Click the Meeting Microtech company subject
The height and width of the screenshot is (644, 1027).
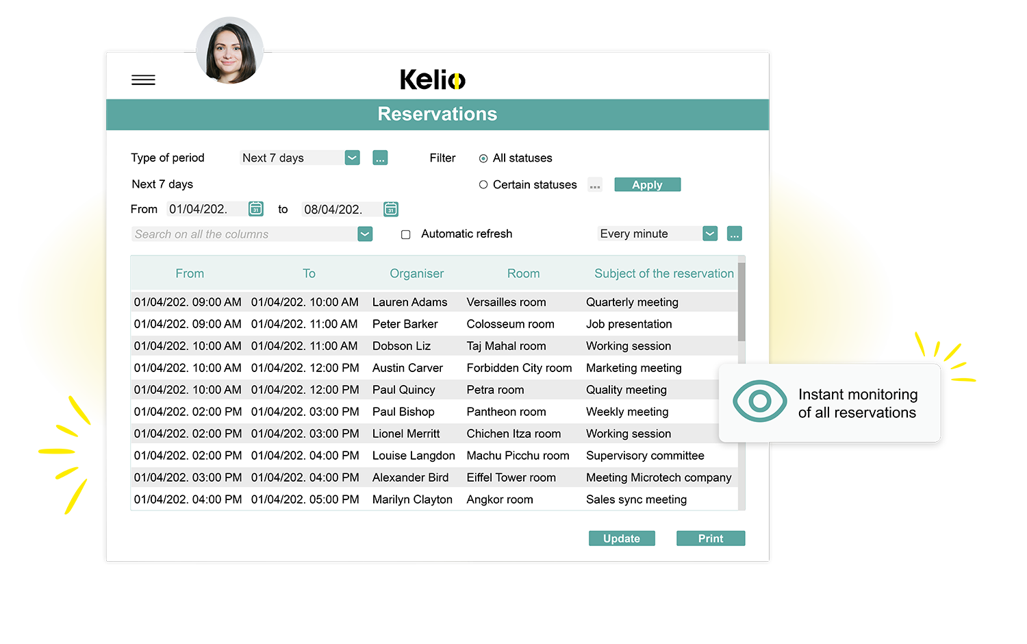tap(659, 478)
